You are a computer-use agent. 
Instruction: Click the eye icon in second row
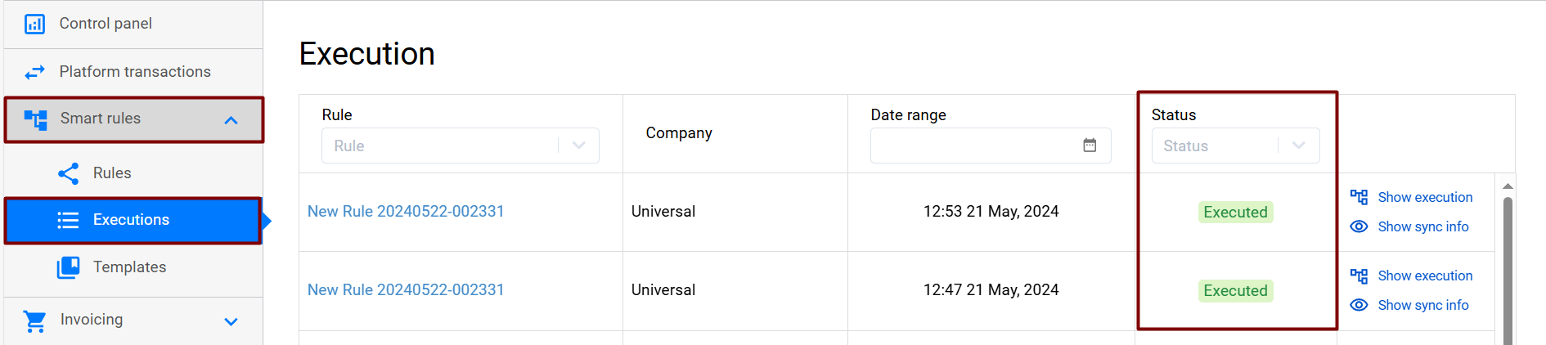tap(1359, 305)
